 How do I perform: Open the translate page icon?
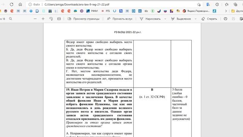[x=208, y=5]
